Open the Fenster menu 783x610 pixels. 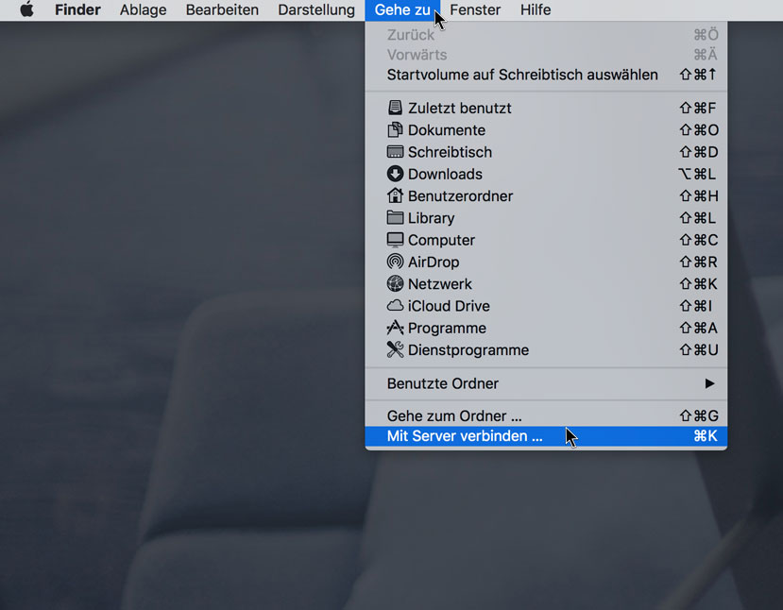coord(475,9)
